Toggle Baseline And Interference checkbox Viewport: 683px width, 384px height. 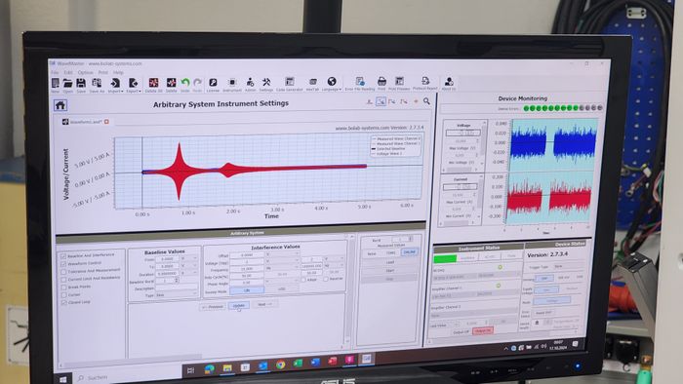point(63,255)
